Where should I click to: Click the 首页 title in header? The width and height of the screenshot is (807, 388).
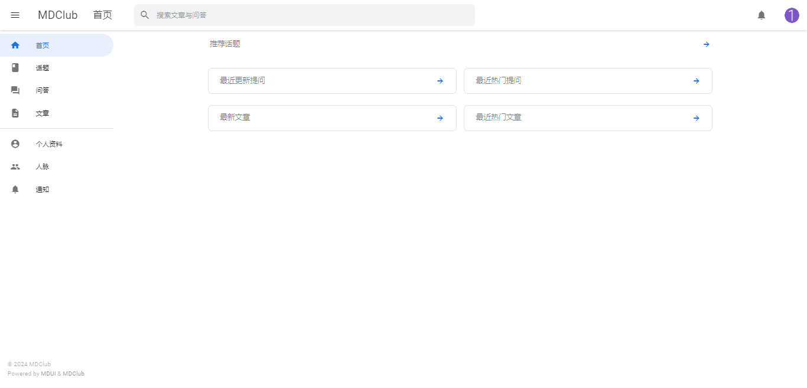click(x=103, y=15)
